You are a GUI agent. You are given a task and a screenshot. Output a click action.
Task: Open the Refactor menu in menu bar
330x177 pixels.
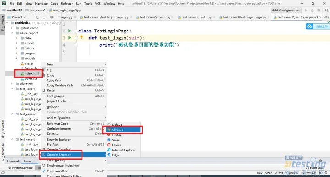[67, 3]
